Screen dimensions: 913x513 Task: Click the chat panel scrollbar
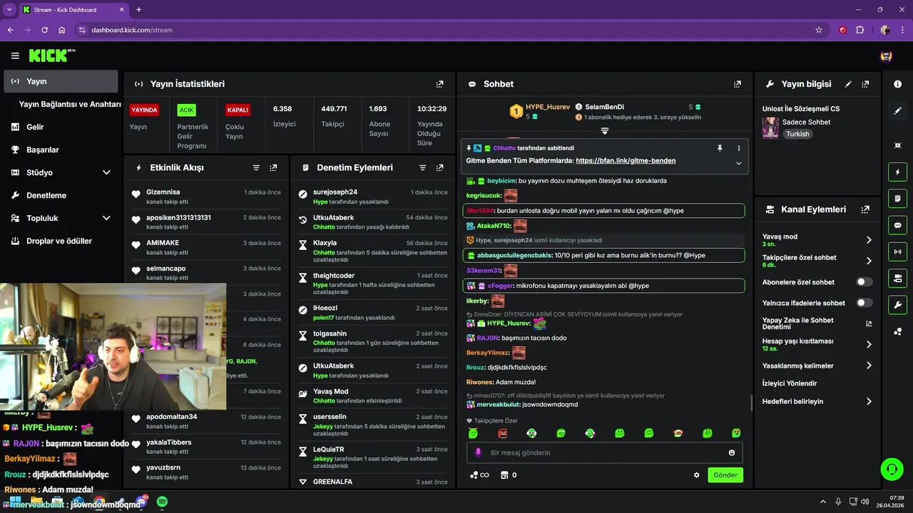click(x=751, y=403)
